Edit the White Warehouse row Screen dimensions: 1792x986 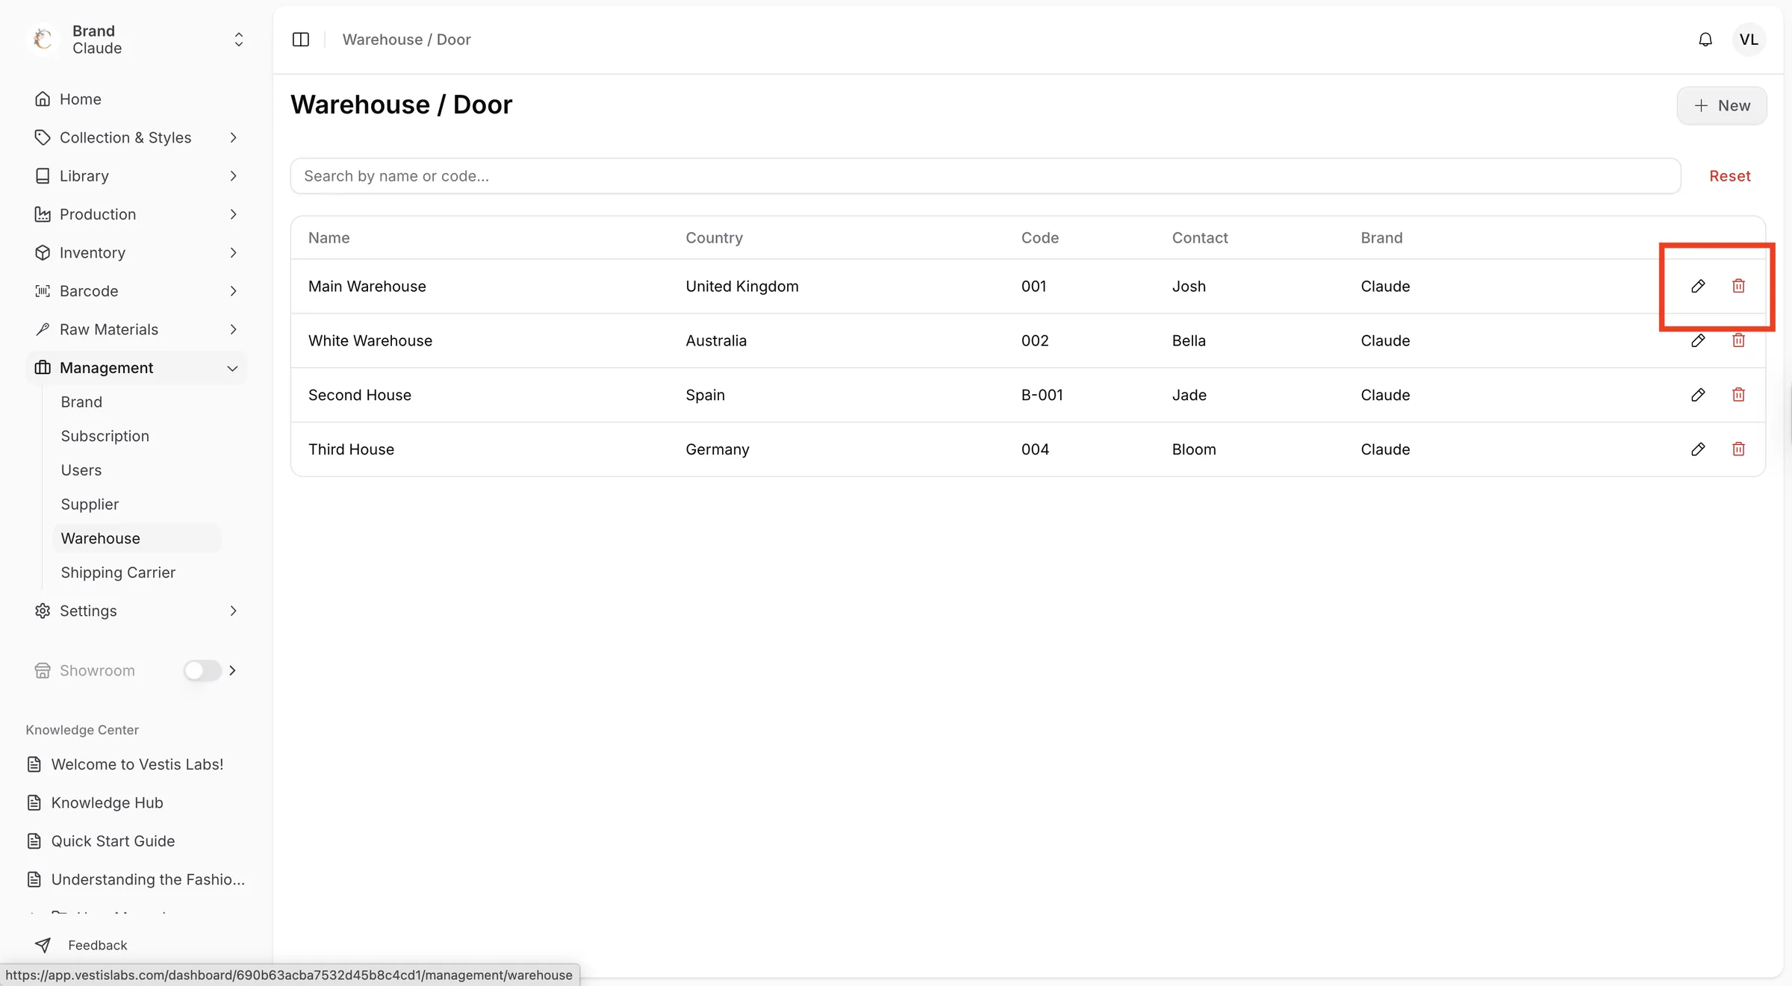pos(1698,340)
